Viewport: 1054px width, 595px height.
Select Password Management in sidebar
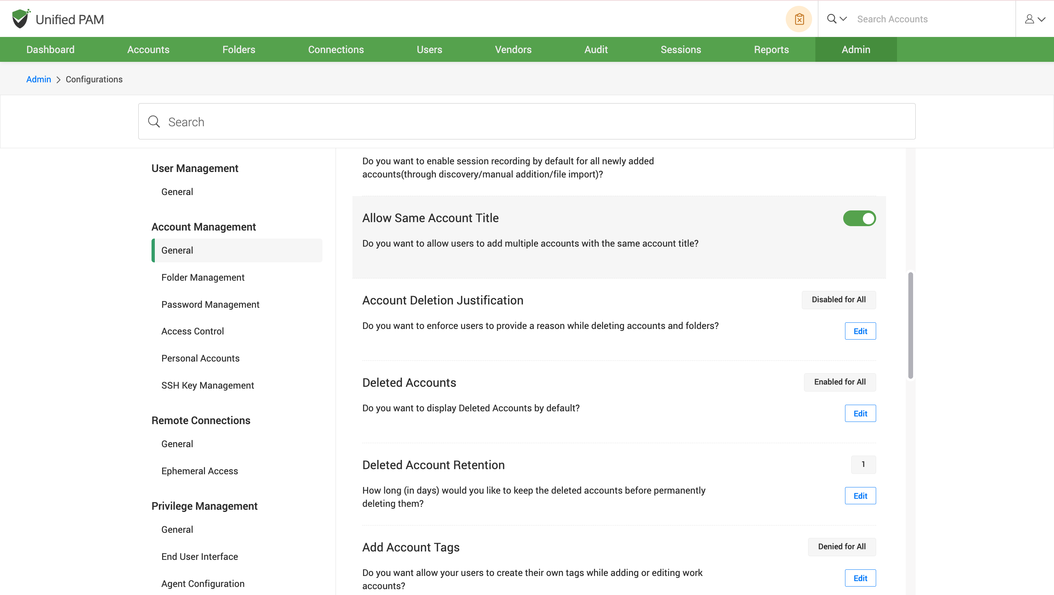pos(210,304)
